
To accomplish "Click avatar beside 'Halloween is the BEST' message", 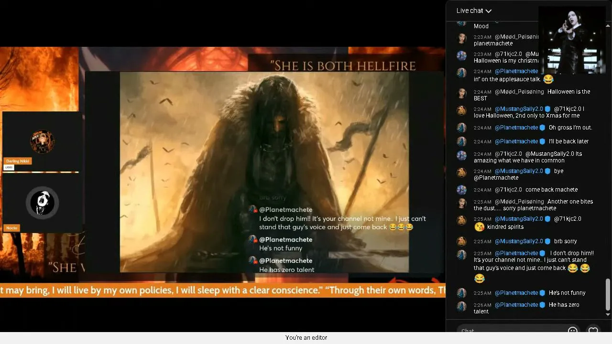I will coord(461,93).
